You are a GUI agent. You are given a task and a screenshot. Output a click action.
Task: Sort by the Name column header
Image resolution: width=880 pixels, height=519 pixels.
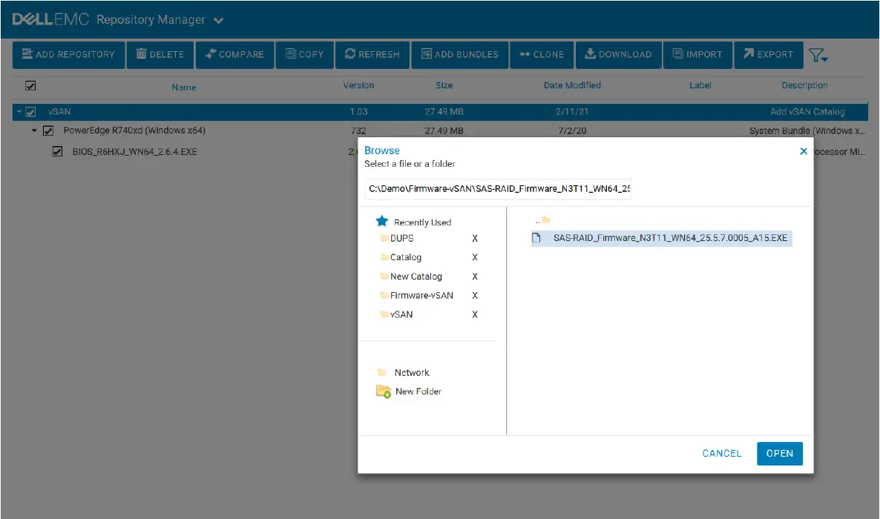[184, 87]
